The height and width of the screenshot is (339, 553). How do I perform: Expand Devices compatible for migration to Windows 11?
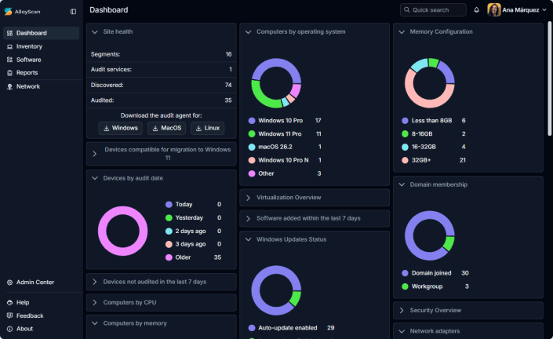pos(94,154)
